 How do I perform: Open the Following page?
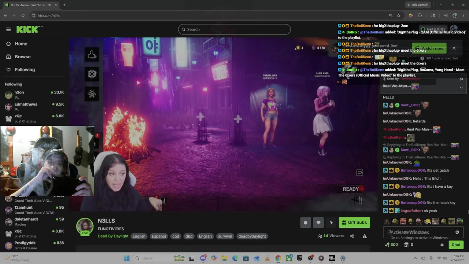click(x=25, y=70)
